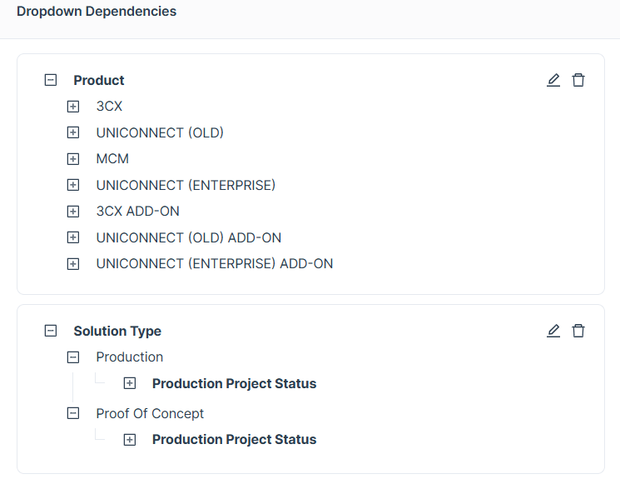Collapse the Production node
620x484 pixels.
(x=73, y=357)
